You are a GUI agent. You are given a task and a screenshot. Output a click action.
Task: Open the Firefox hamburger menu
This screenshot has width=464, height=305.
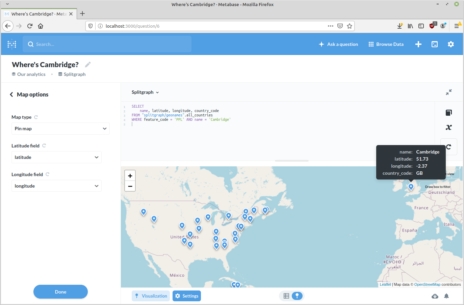pyautogui.click(x=457, y=26)
